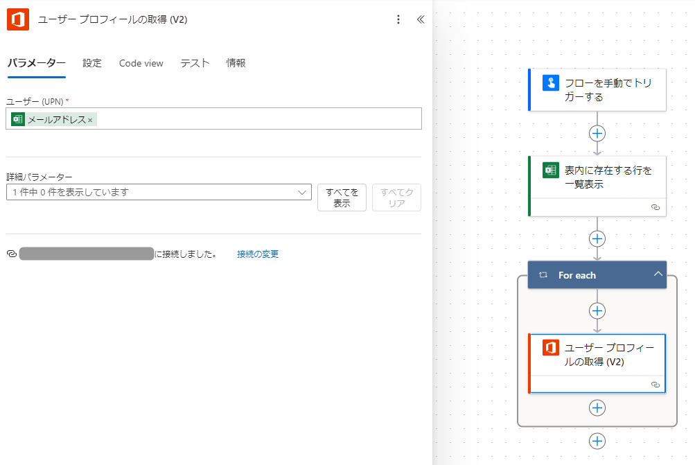Add a step at top inside For each
This screenshot has width=695, height=465.
pos(597,310)
